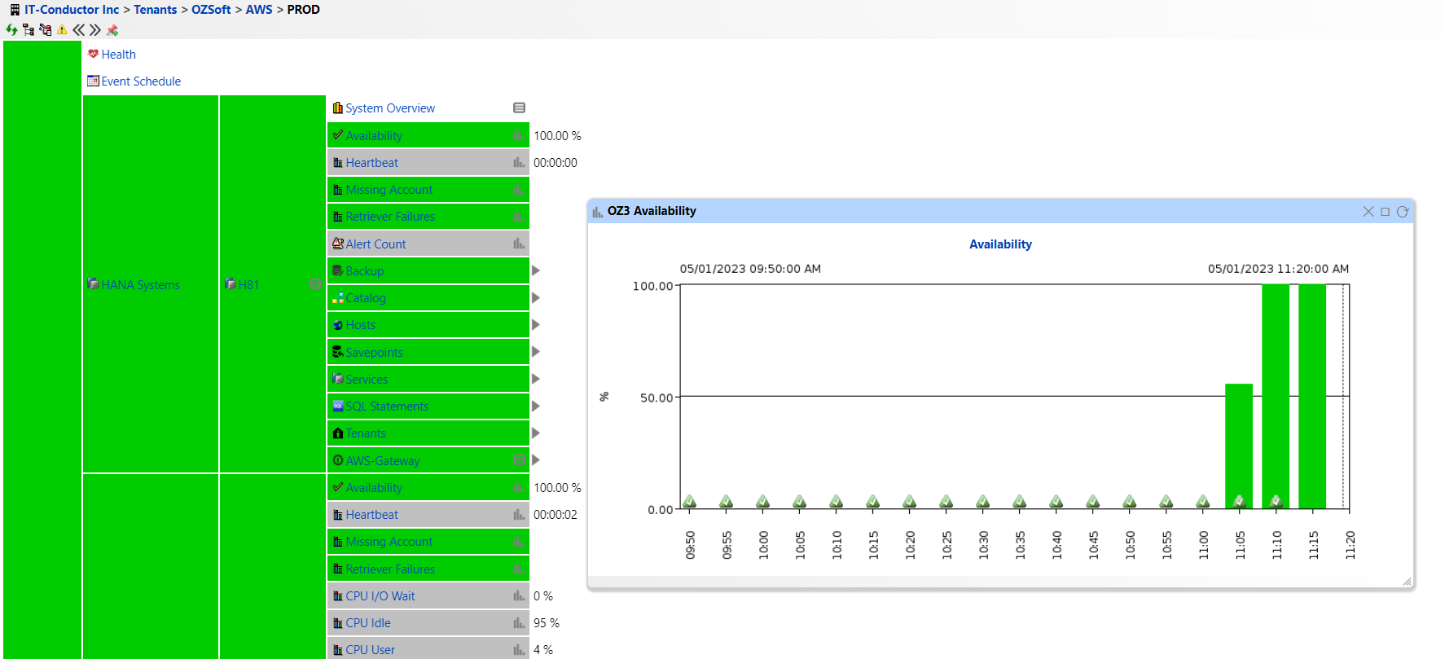The height and width of the screenshot is (659, 1445).
Task: Open the Health link
Action: pyautogui.click(x=118, y=55)
